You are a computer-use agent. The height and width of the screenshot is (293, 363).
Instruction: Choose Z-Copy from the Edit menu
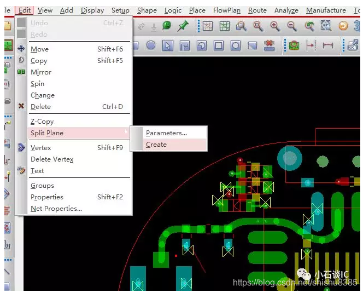(42, 122)
